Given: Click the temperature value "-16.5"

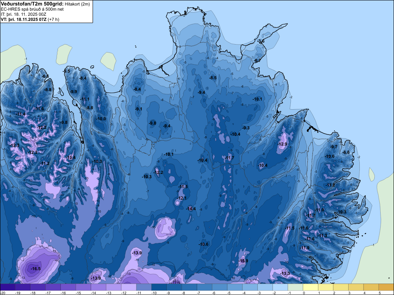Looking at the screenshot, I should [35, 269].
